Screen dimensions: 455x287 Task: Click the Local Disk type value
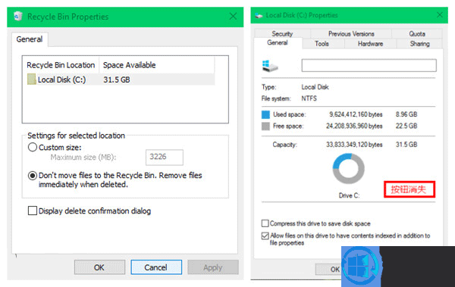tap(315, 87)
